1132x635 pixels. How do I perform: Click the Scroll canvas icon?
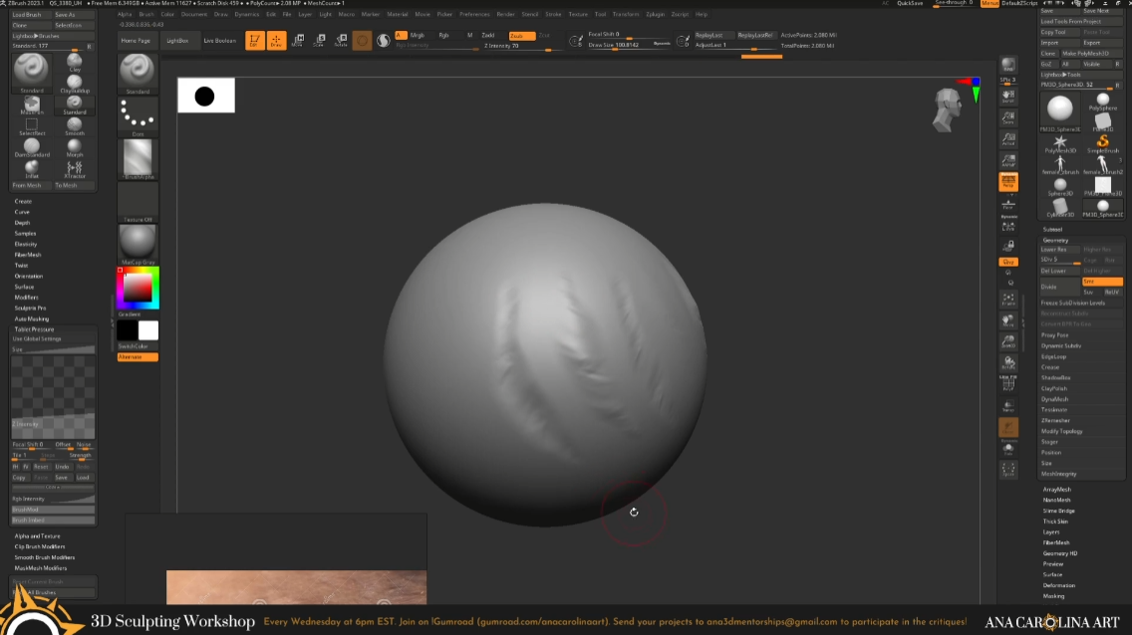pos(1008,96)
